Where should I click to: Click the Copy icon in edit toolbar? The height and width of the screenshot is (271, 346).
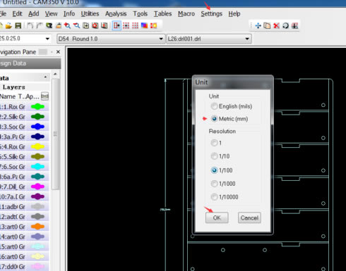click(267, 25)
